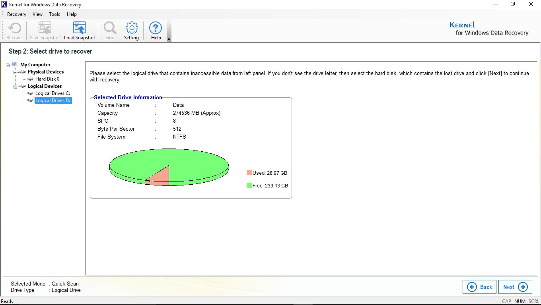Open Setting via the gear icon
This screenshot has width=541, height=305.
(x=131, y=28)
